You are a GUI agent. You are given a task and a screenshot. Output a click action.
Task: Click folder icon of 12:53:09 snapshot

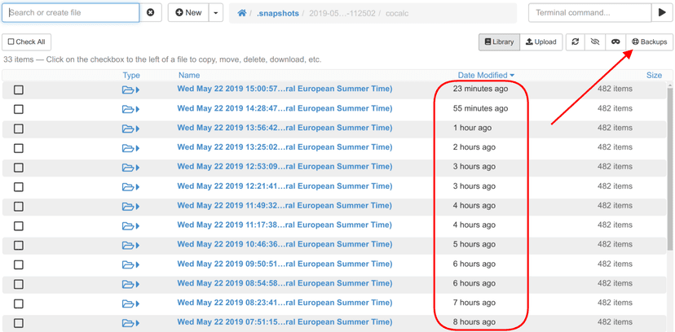(130, 167)
